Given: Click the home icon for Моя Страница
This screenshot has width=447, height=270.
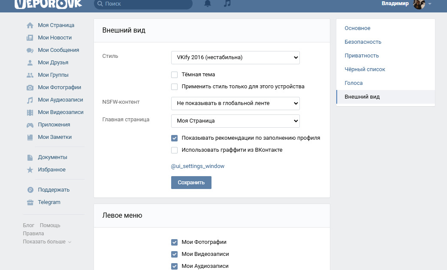Looking at the screenshot, I should [30, 25].
